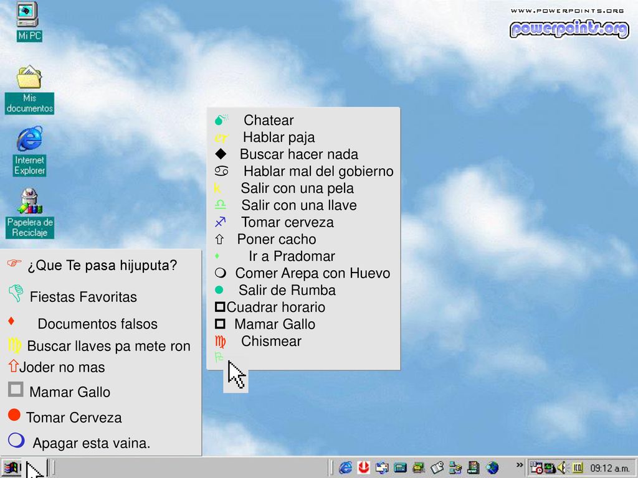Click the system monitor tray icon
The height and width of the screenshot is (478, 638).
click(550, 468)
